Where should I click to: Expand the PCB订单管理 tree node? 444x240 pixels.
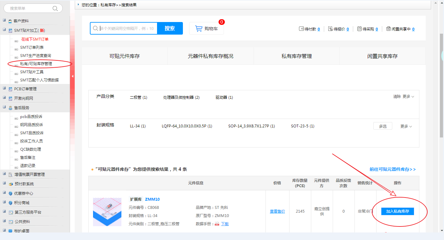(4, 89)
